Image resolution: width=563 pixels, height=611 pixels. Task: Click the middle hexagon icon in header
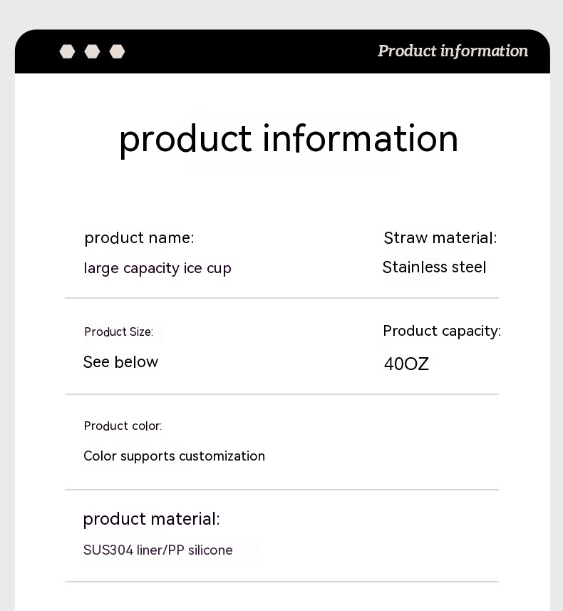click(x=92, y=51)
